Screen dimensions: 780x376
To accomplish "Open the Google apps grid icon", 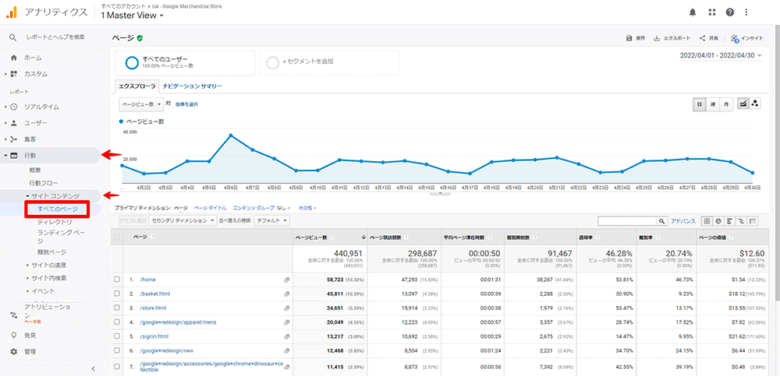I will [711, 12].
